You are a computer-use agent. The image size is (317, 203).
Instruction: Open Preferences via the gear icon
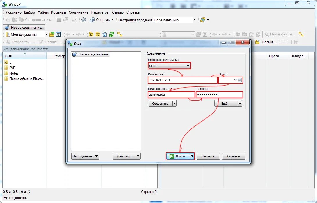84,20
